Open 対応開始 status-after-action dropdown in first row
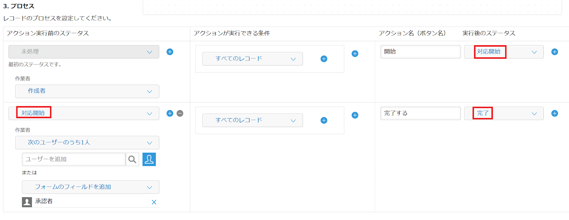The width and height of the screenshot is (569, 220). click(504, 52)
